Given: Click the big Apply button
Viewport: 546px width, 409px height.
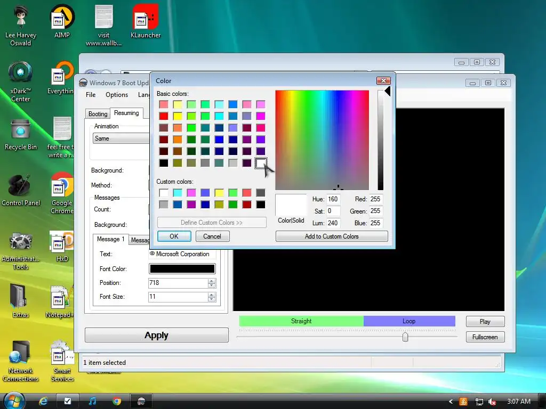Looking at the screenshot, I should pyautogui.click(x=156, y=336).
